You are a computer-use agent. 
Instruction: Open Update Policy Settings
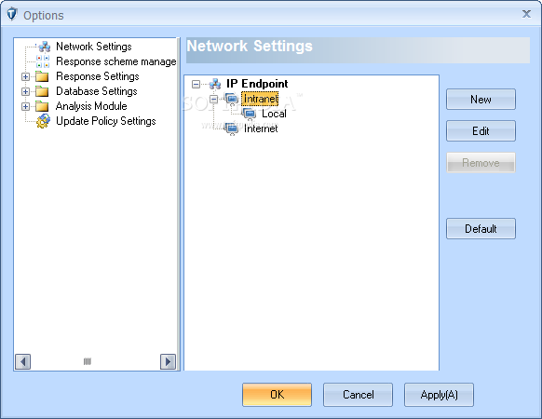pyautogui.click(x=106, y=121)
